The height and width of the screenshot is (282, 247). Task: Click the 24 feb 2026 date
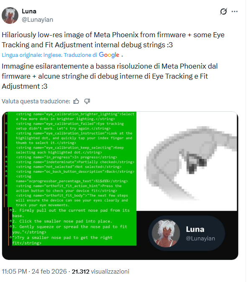[49, 272]
